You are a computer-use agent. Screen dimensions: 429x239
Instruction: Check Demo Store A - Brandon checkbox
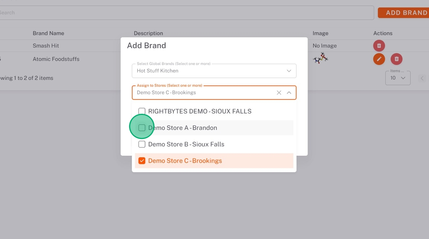142,128
